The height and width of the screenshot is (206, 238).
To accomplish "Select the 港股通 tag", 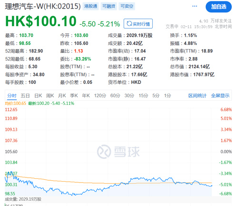I will pyautogui.click(x=90, y=6).
